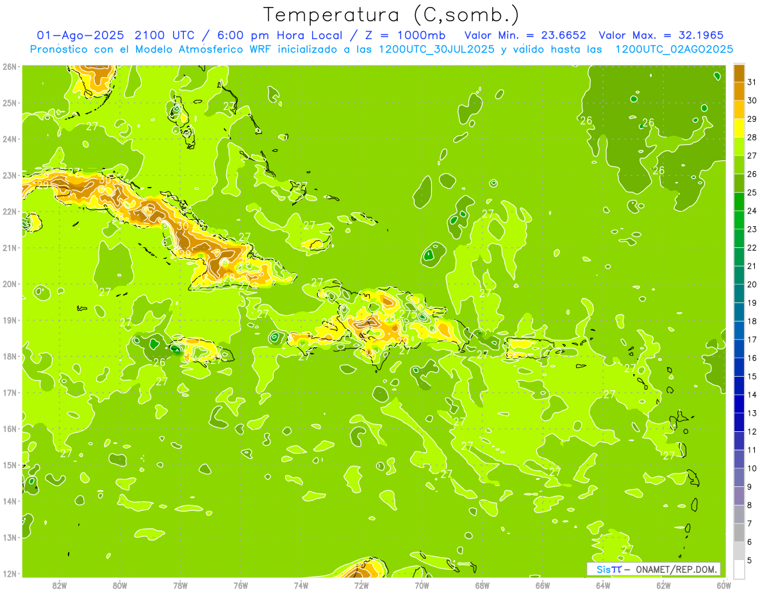Click the ONAMET/REP.DOM. credit label

coord(675,569)
